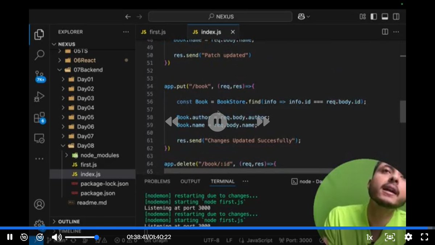
Task: Click the Copilot chat icon in title bar
Action: 301,16
